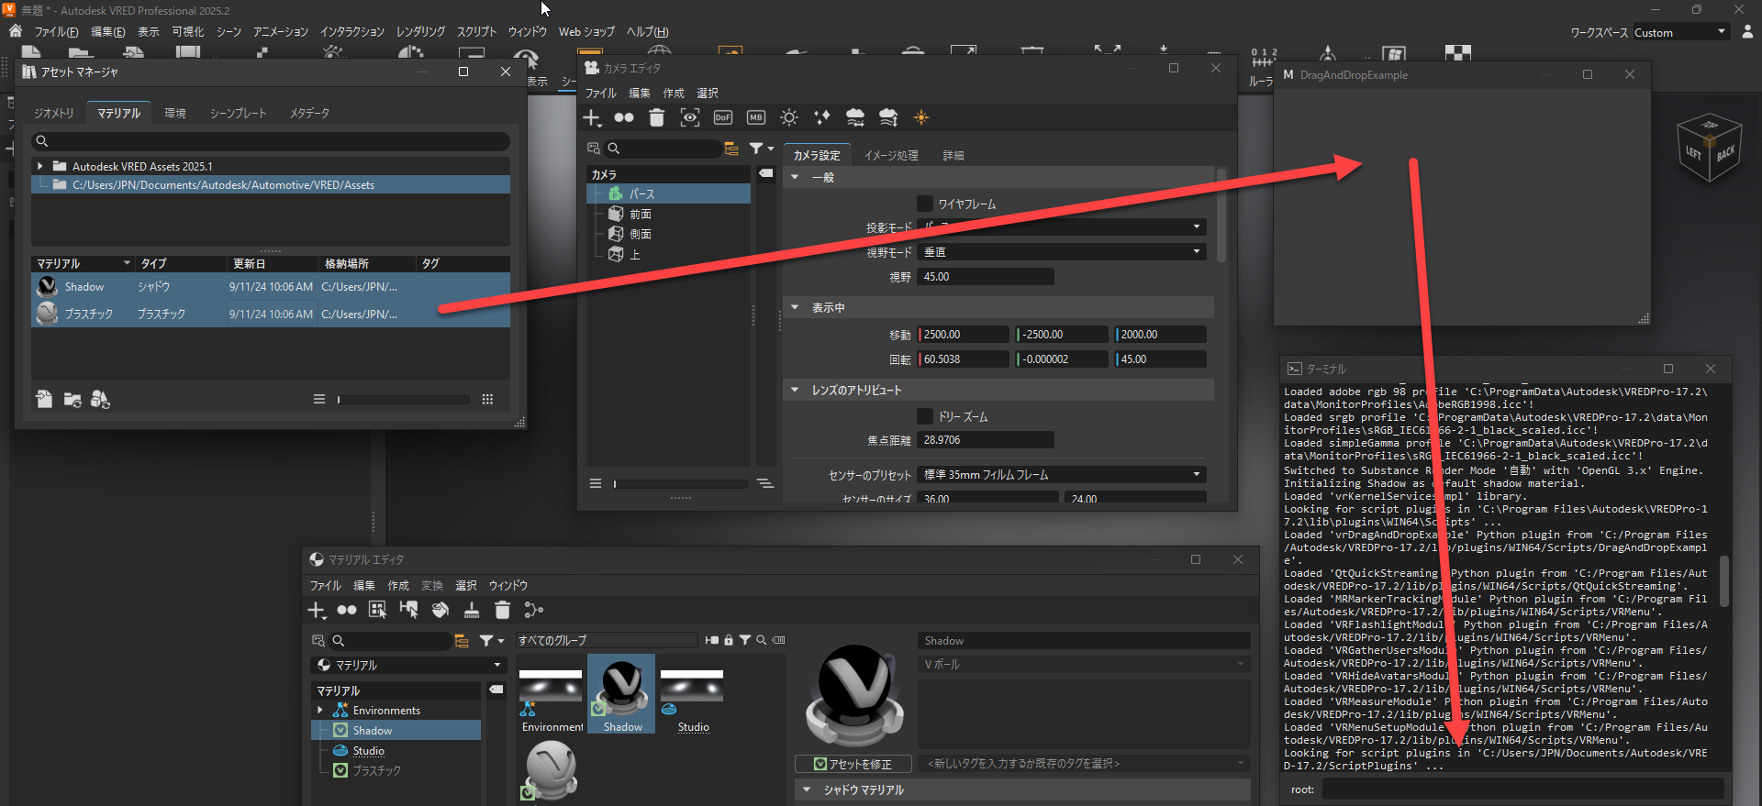The width and height of the screenshot is (1762, 806).
Task: Open the 詳細 tab in Camera Editor
Action: [953, 155]
